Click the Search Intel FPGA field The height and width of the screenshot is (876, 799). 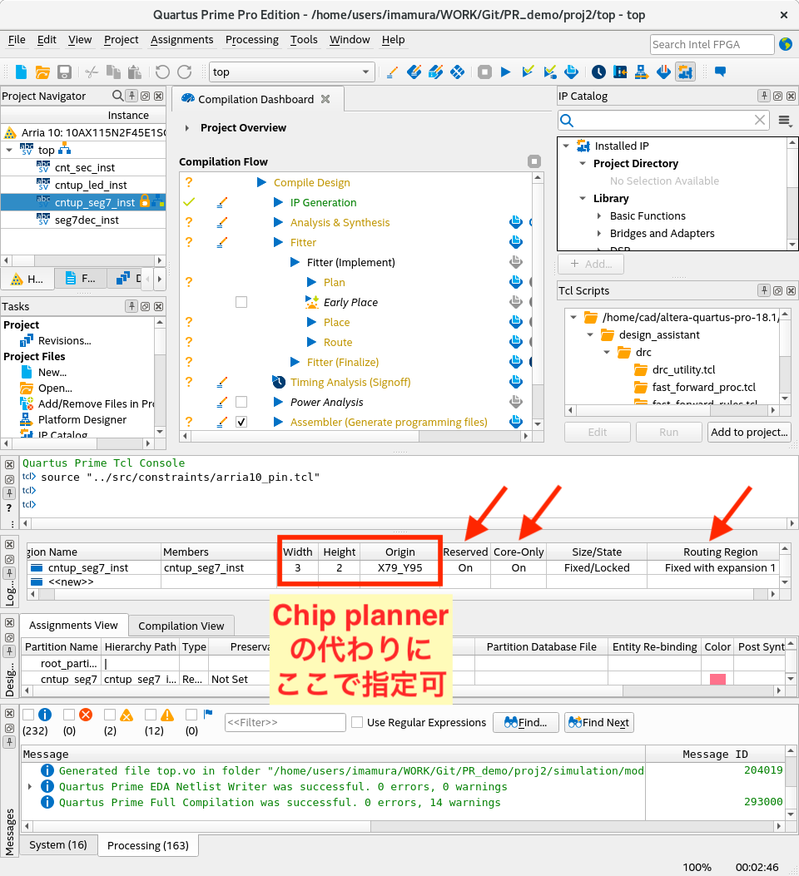click(712, 44)
